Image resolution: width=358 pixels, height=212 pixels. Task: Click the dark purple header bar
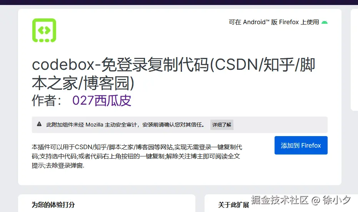pos(179,2)
